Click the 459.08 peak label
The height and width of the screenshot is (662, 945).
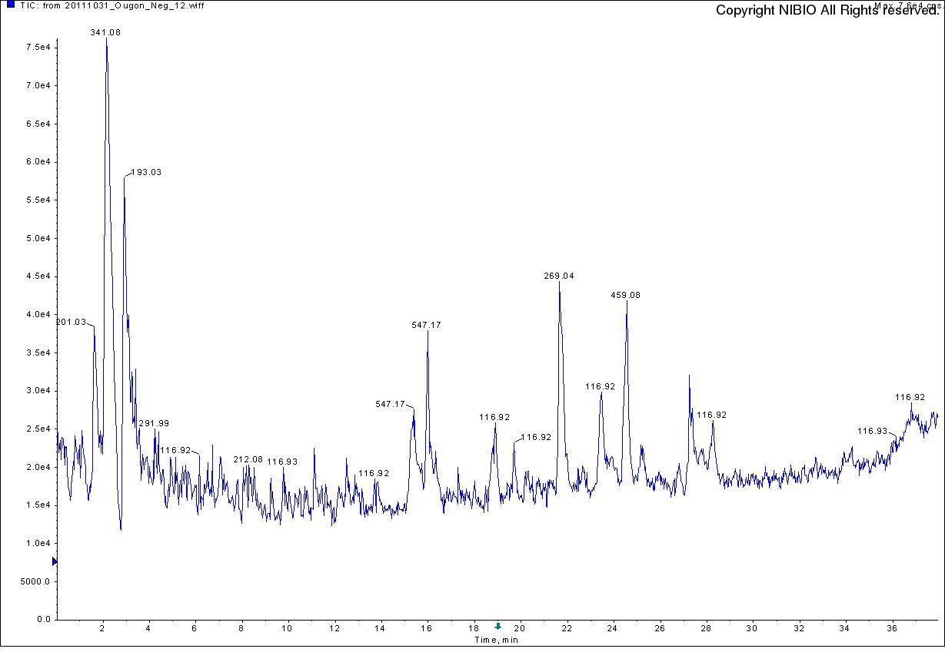click(x=625, y=296)
